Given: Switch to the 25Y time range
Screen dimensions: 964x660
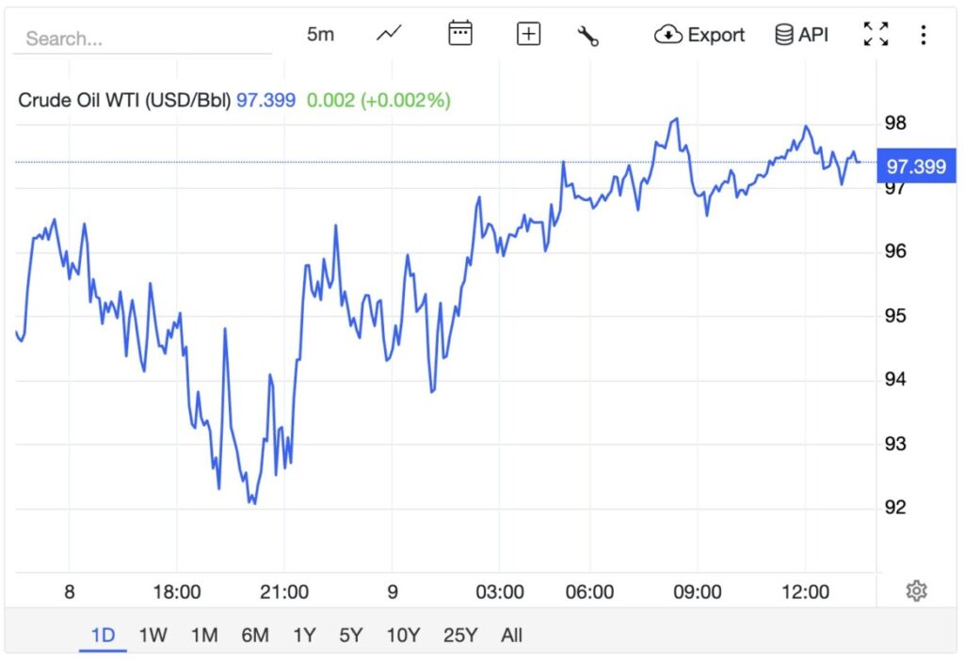Looking at the screenshot, I should pyautogui.click(x=460, y=635).
